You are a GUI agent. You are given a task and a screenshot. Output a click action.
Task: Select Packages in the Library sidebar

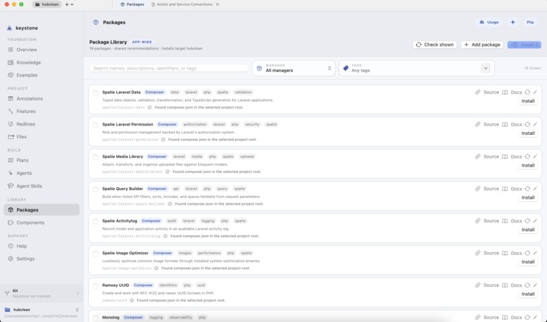pos(42,209)
